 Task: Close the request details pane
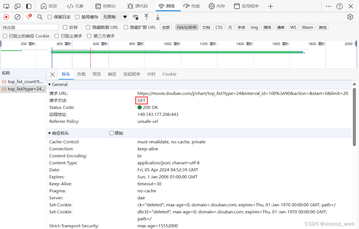coord(52,74)
